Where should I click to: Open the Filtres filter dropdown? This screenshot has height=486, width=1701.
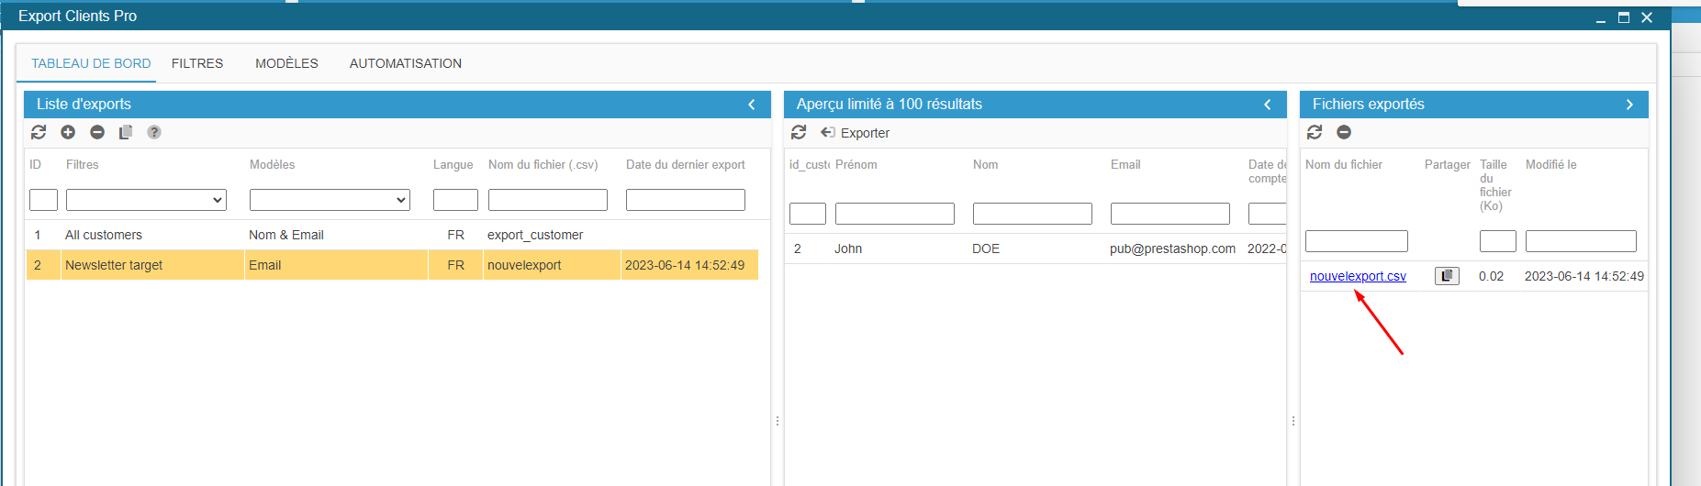click(x=146, y=200)
